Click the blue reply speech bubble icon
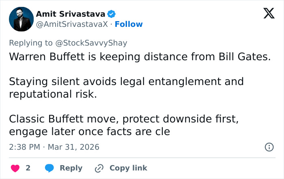This screenshot has width=284, height=179. [x=49, y=168]
